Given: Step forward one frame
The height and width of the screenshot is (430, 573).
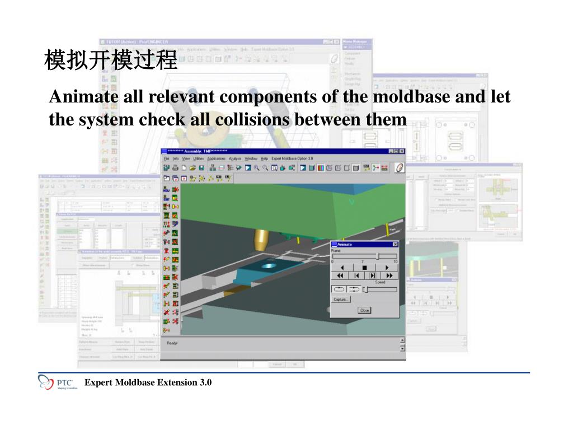Looking at the screenshot, I should (x=373, y=275).
